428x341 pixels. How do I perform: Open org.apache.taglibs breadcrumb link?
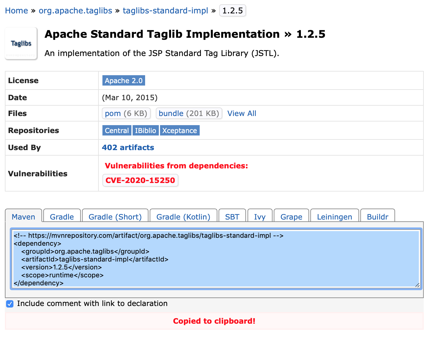pyautogui.click(x=75, y=11)
